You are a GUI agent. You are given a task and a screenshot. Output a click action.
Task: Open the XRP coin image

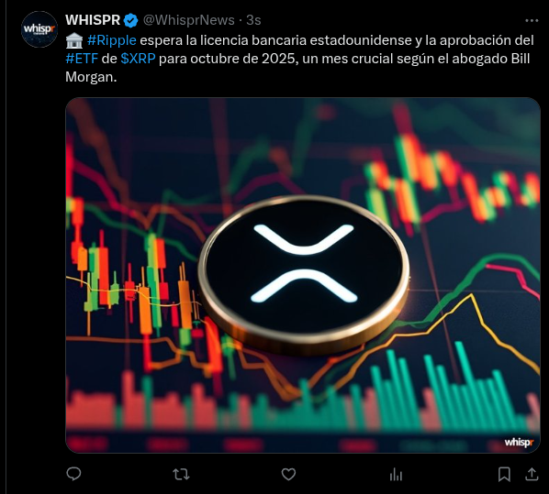click(x=303, y=275)
